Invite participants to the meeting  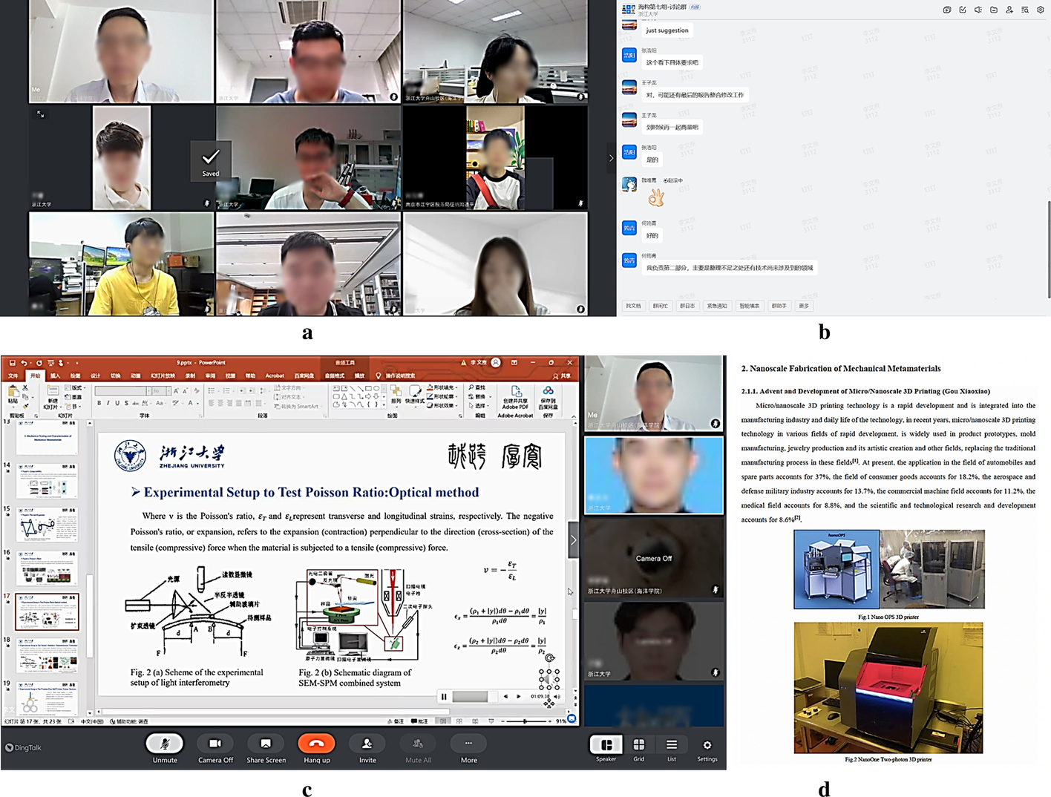point(367,744)
